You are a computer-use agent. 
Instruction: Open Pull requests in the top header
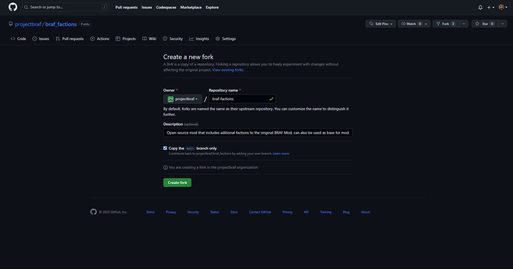coord(126,7)
